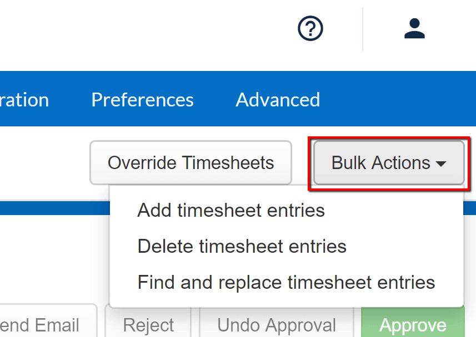Access help documentation via circled question mark
The height and width of the screenshot is (337, 476).
coord(310,28)
